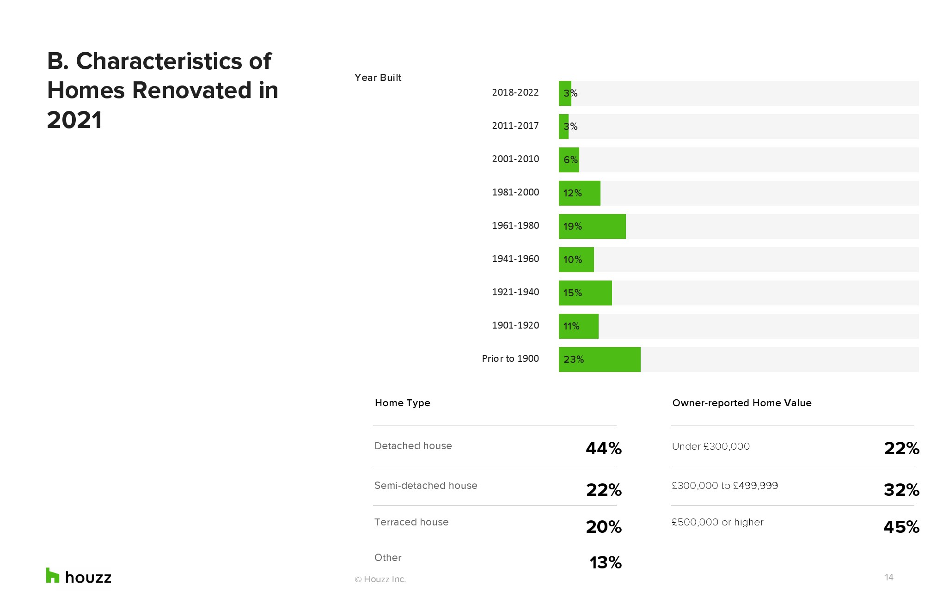Click the page number 14
The image size is (943, 610).
point(888,578)
